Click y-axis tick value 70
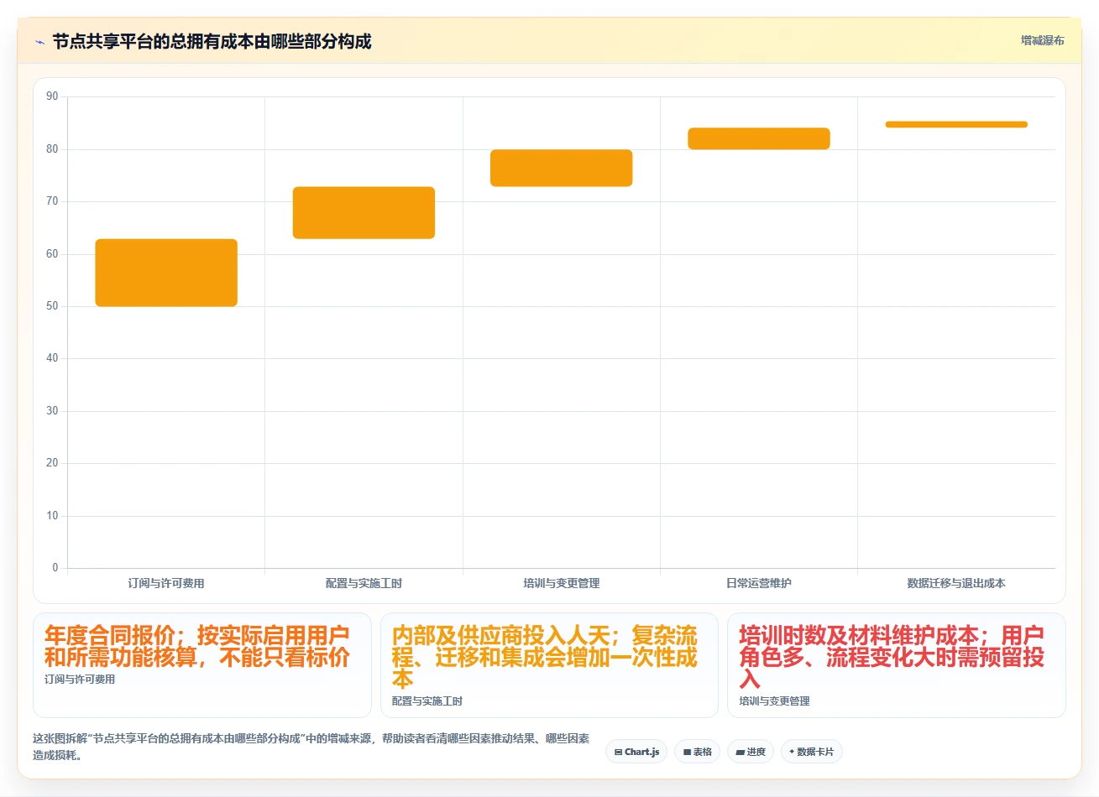Screen dimensions: 1099x797 click(x=52, y=201)
